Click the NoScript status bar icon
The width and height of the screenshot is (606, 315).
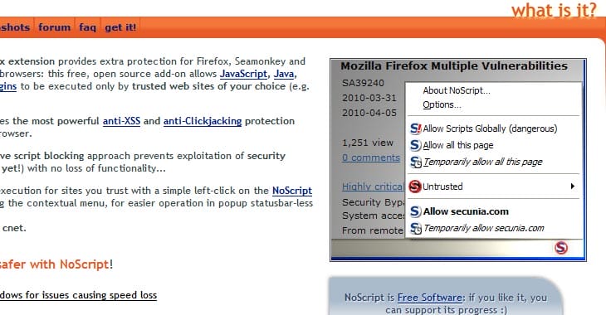[x=561, y=248]
